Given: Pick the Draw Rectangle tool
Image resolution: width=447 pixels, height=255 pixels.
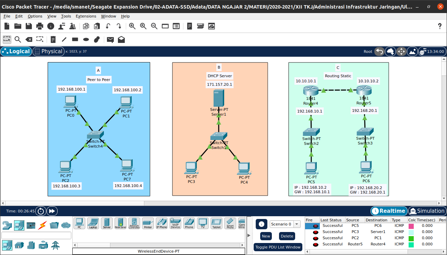Looking at the screenshot, I should pos(75,39).
